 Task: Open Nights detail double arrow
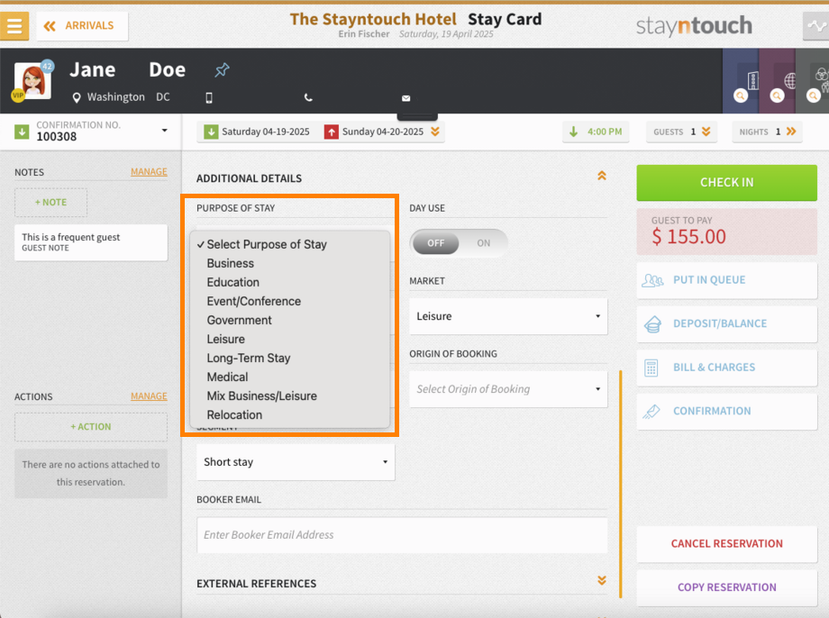coord(791,132)
